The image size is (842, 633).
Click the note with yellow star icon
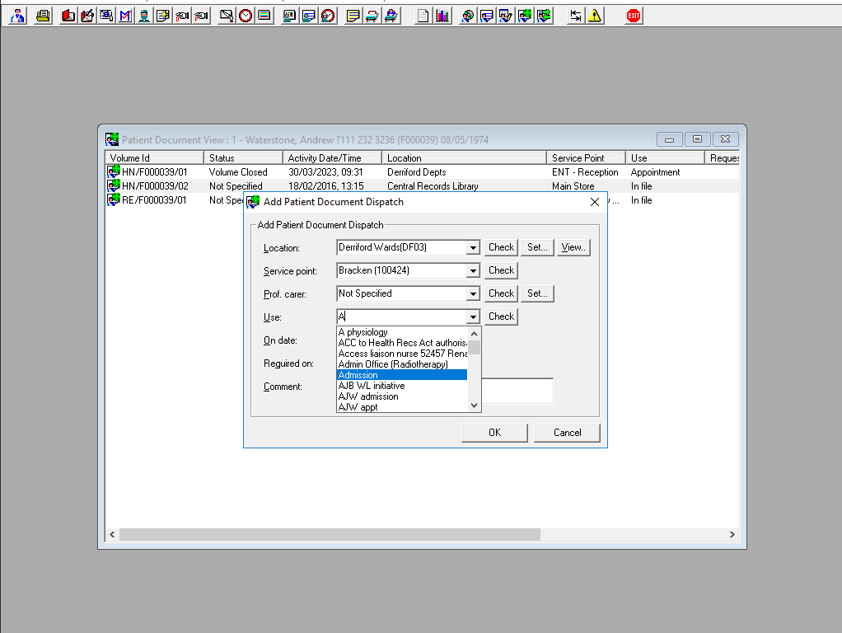[x=162, y=16]
